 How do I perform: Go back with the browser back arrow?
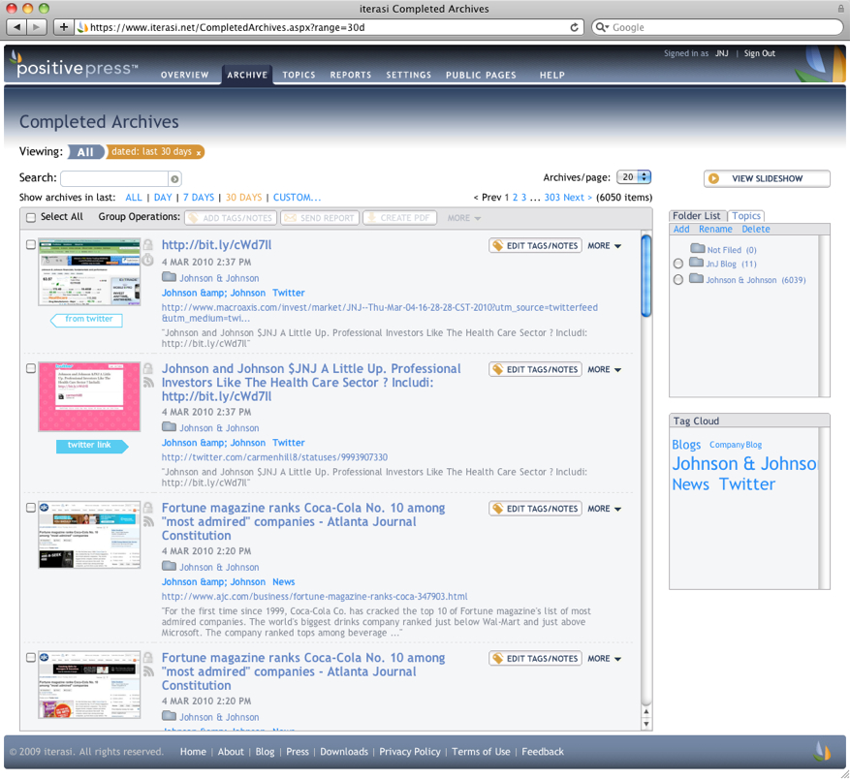(x=16, y=27)
